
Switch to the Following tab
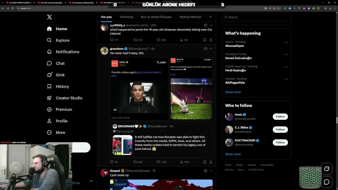[126, 17]
